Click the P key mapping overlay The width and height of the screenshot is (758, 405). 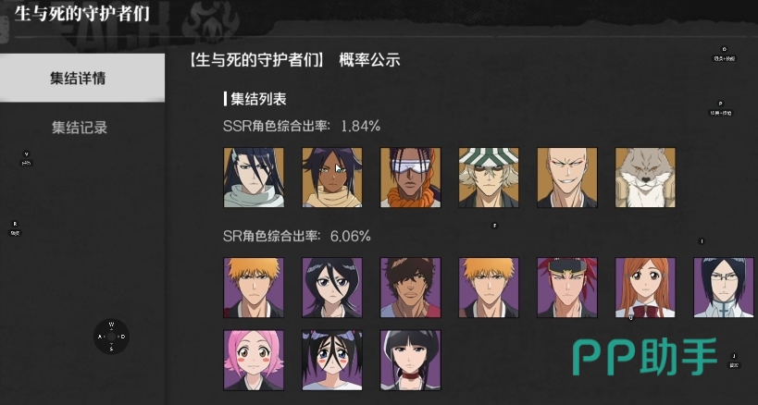[720, 104]
